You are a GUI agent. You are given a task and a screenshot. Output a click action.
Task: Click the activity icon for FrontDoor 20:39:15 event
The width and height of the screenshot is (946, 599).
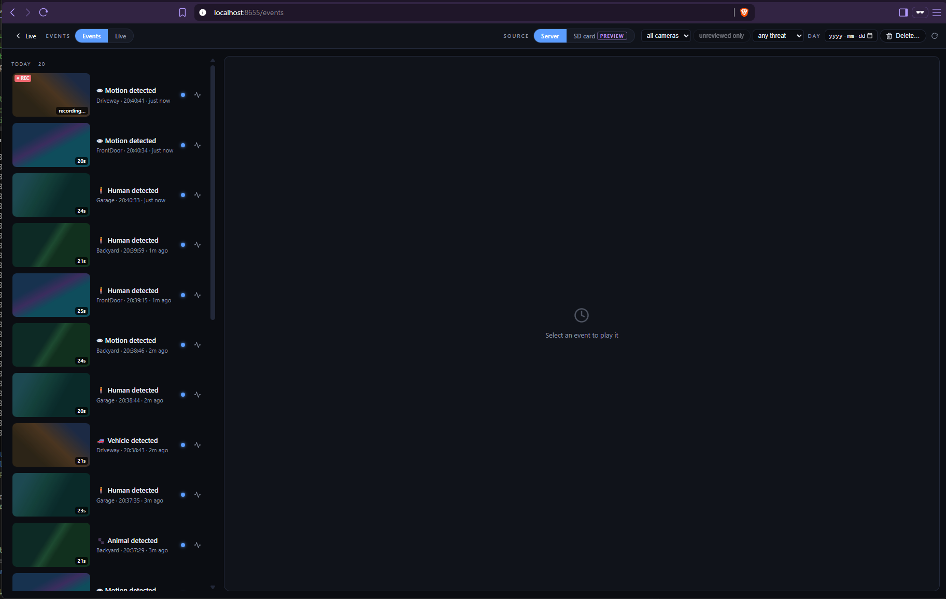pos(197,295)
